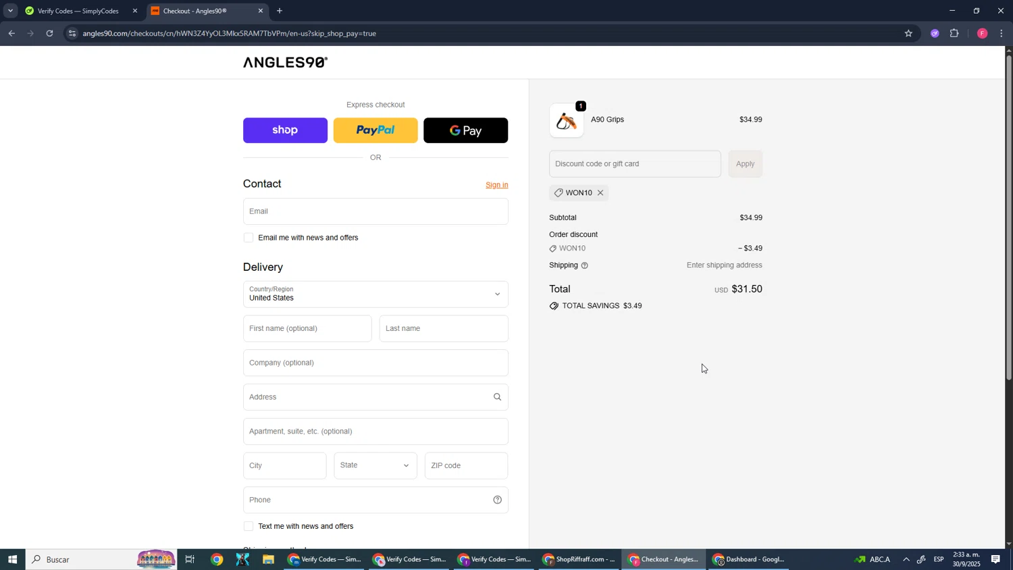This screenshot has height=570, width=1013.
Task: Open the purple extension icon
Action: (x=935, y=33)
